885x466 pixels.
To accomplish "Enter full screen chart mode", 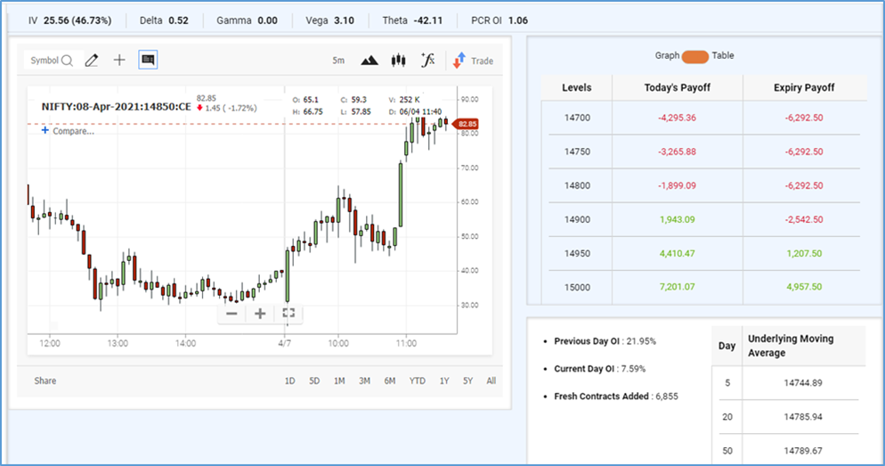I will click(288, 314).
